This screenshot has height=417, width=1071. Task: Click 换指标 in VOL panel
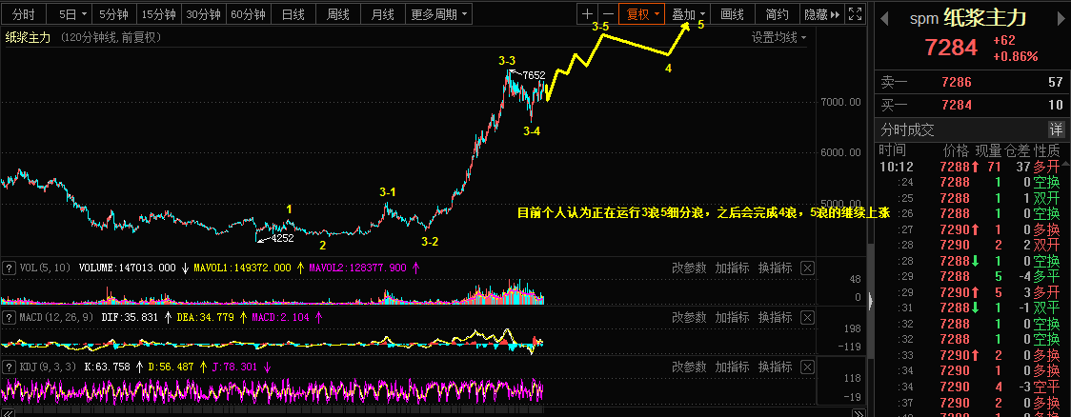[x=776, y=268]
